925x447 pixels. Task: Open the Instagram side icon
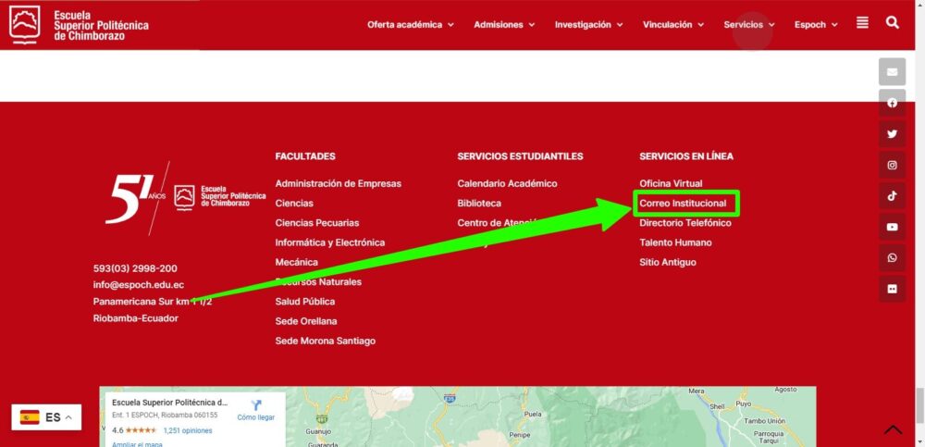point(892,166)
